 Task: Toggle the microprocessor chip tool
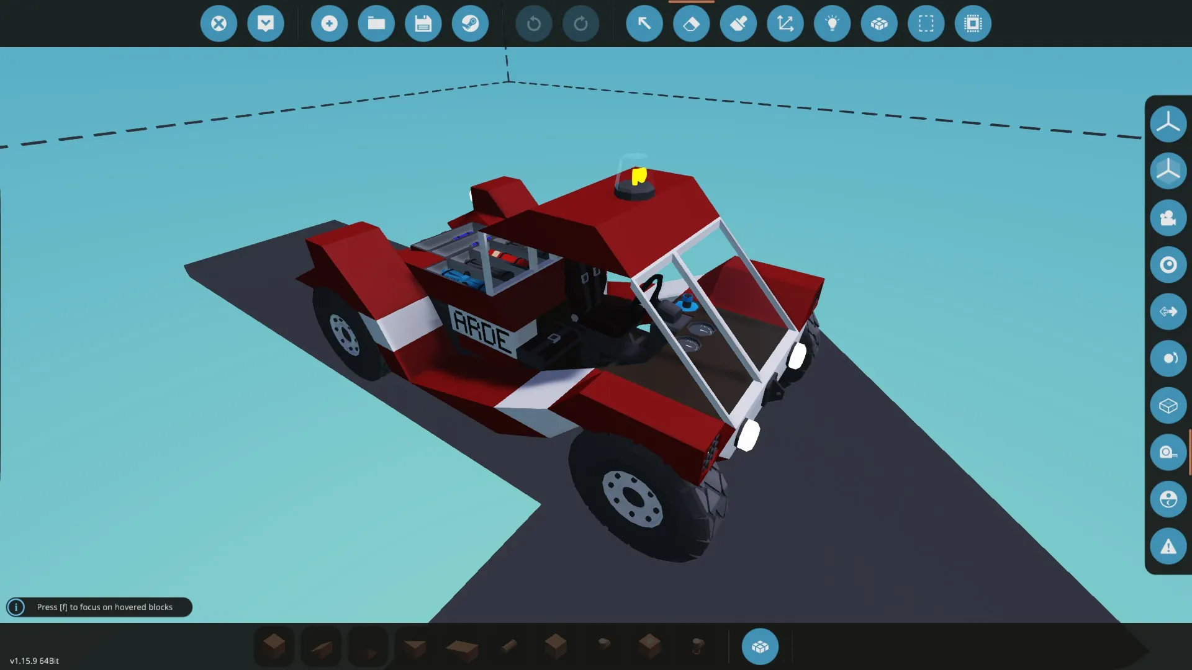973,24
